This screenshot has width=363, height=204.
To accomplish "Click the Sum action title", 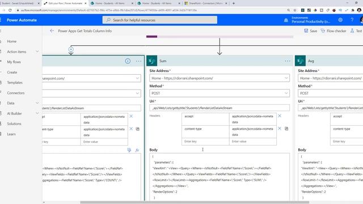I will click(163, 61).
